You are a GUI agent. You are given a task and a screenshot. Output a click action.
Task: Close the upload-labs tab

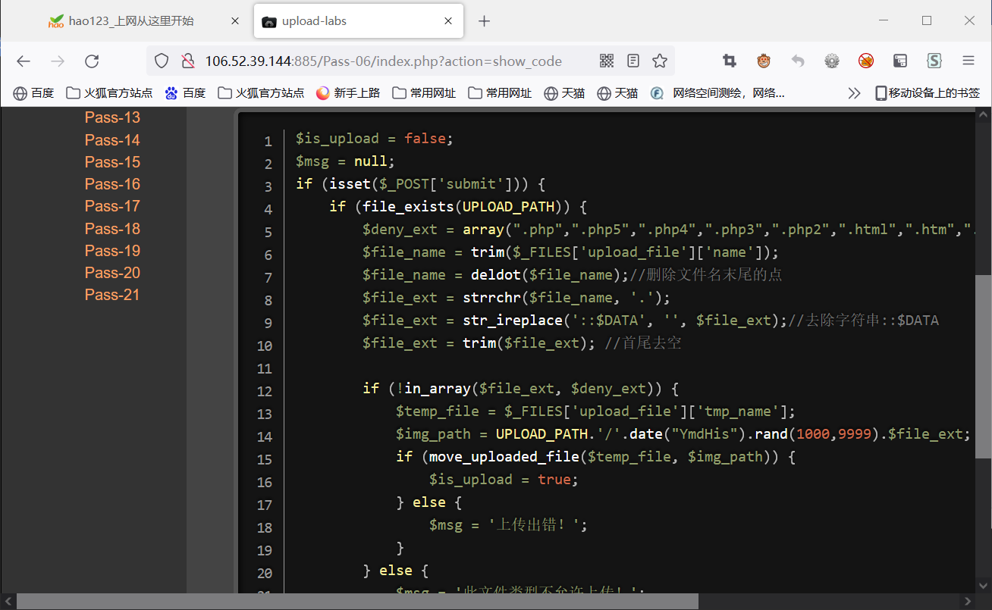click(x=448, y=21)
